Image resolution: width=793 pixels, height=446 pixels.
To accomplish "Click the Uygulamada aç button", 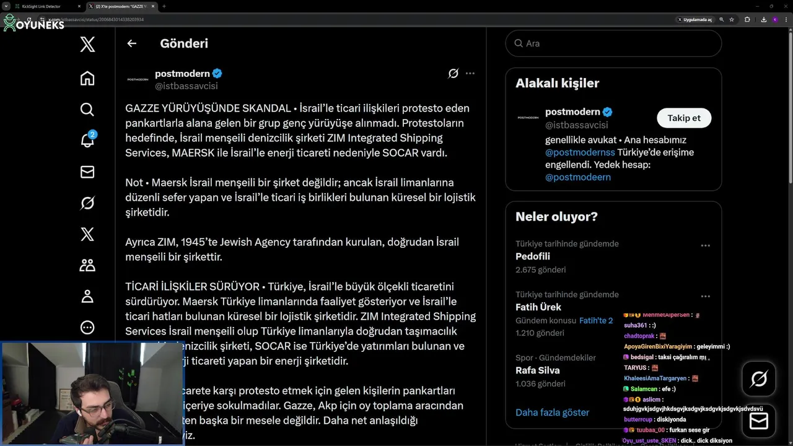I will click(x=694, y=20).
